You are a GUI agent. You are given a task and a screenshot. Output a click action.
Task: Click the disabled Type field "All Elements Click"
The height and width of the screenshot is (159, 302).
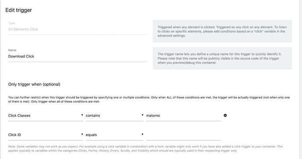[77, 29]
